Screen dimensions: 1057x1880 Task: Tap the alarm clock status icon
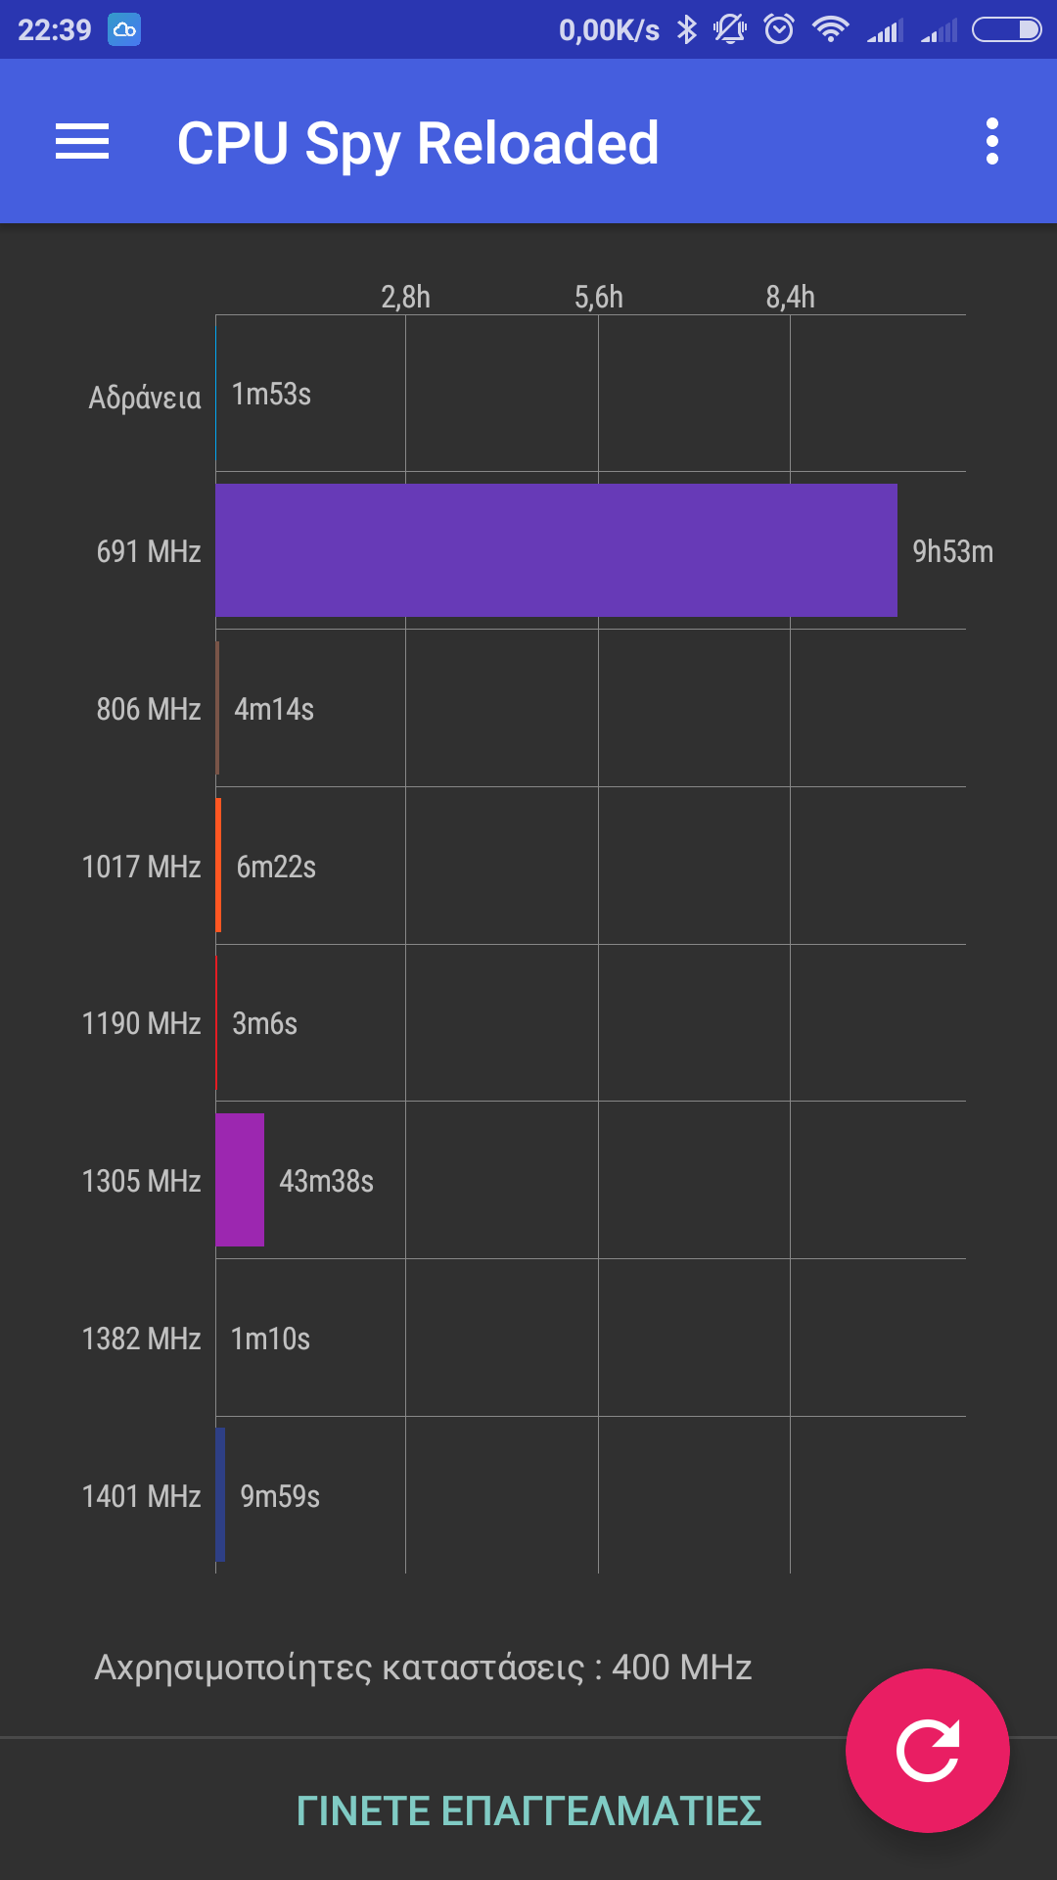[x=779, y=29]
